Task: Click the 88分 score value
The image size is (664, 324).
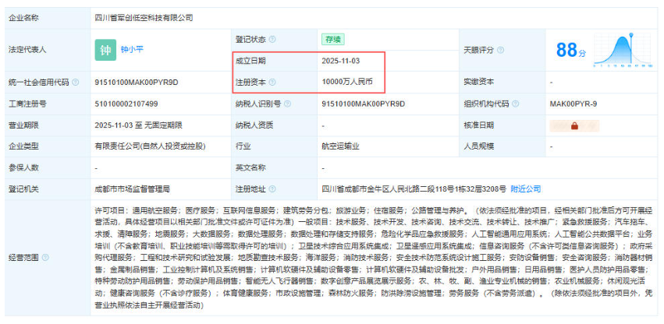Action: point(570,51)
